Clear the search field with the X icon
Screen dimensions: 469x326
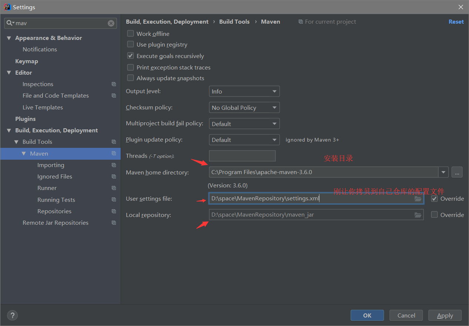point(111,23)
